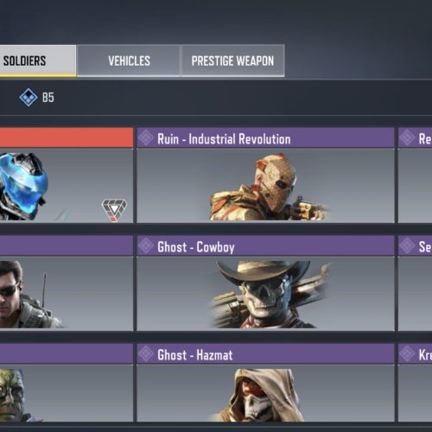This screenshot has width=432, height=432.
Task: Choose the Ruin masked soldier thumbnail
Action: click(x=265, y=186)
